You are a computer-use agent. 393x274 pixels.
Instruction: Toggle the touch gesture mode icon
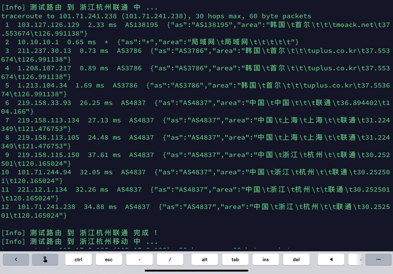45,260
